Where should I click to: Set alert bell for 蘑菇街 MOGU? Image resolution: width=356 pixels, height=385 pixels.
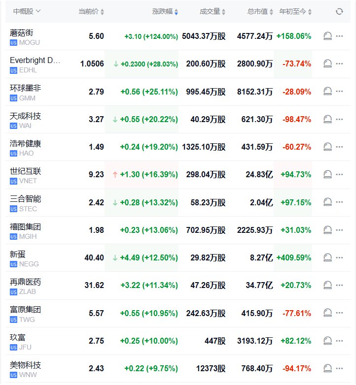[327, 36]
